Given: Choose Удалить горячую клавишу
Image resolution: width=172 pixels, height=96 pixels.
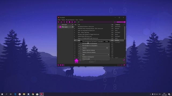Looking at the screenshot, I should pos(95,52).
